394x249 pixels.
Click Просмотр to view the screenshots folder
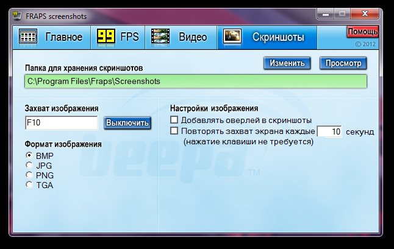pyautogui.click(x=343, y=63)
